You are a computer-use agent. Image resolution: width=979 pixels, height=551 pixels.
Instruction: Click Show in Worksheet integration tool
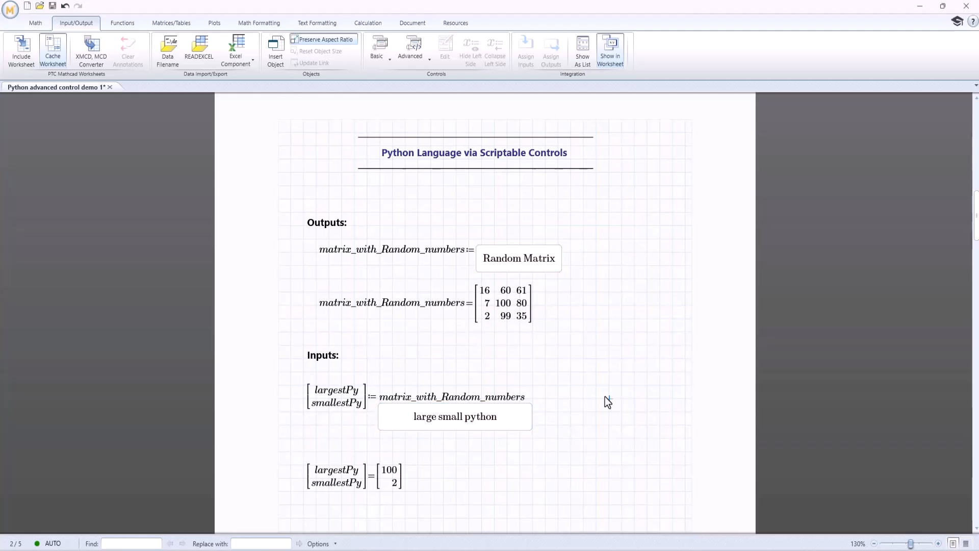(x=610, y=50)
